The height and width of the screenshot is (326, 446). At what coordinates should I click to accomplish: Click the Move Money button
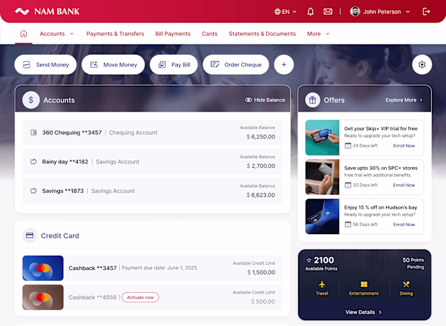[x=113, y=64]
